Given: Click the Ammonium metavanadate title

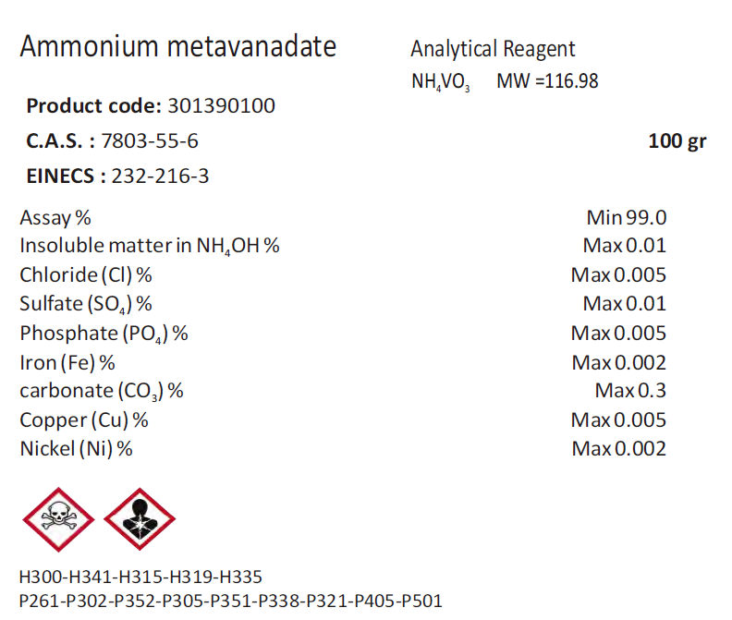Looking at the screenshot, I should point(178,47).
